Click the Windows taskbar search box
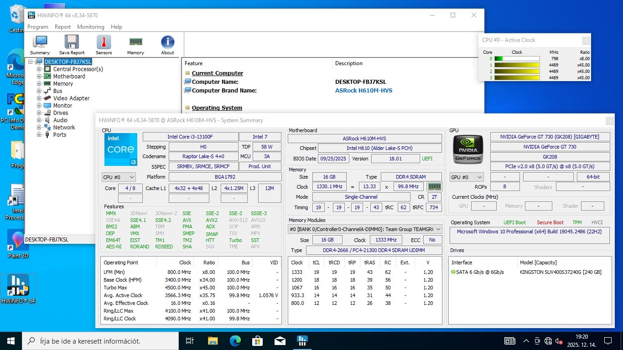 100,341
